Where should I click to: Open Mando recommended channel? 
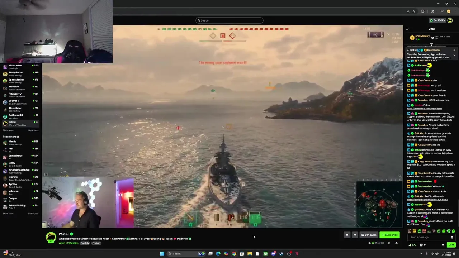point(21,143)
